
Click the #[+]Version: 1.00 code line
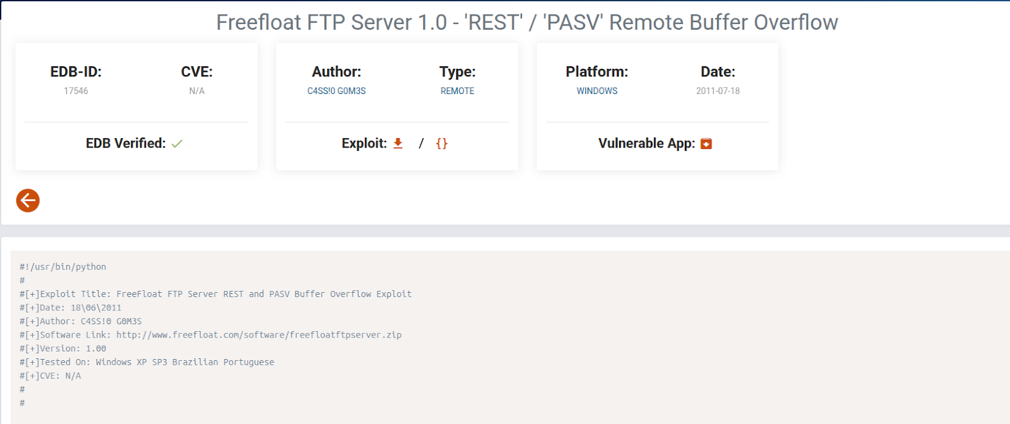click(x=62, y=348)
